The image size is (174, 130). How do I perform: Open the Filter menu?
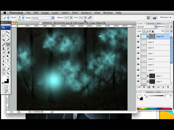point(75,13)
